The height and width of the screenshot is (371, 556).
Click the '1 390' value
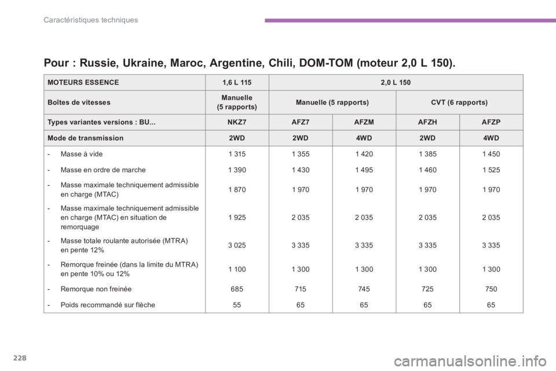(237, 170)
